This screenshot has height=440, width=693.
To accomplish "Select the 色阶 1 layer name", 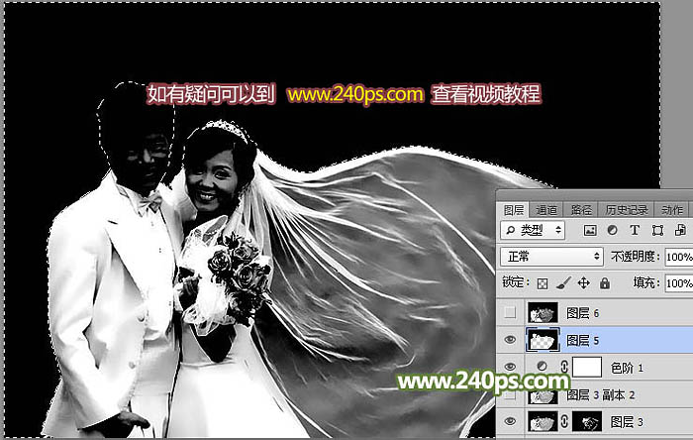I will click(627, 368).
